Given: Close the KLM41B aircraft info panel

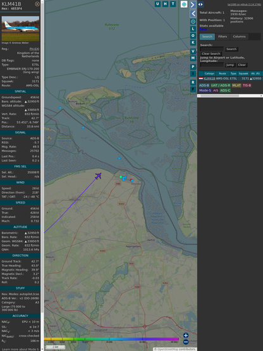Looking at the screenshot, I should 37,4.
